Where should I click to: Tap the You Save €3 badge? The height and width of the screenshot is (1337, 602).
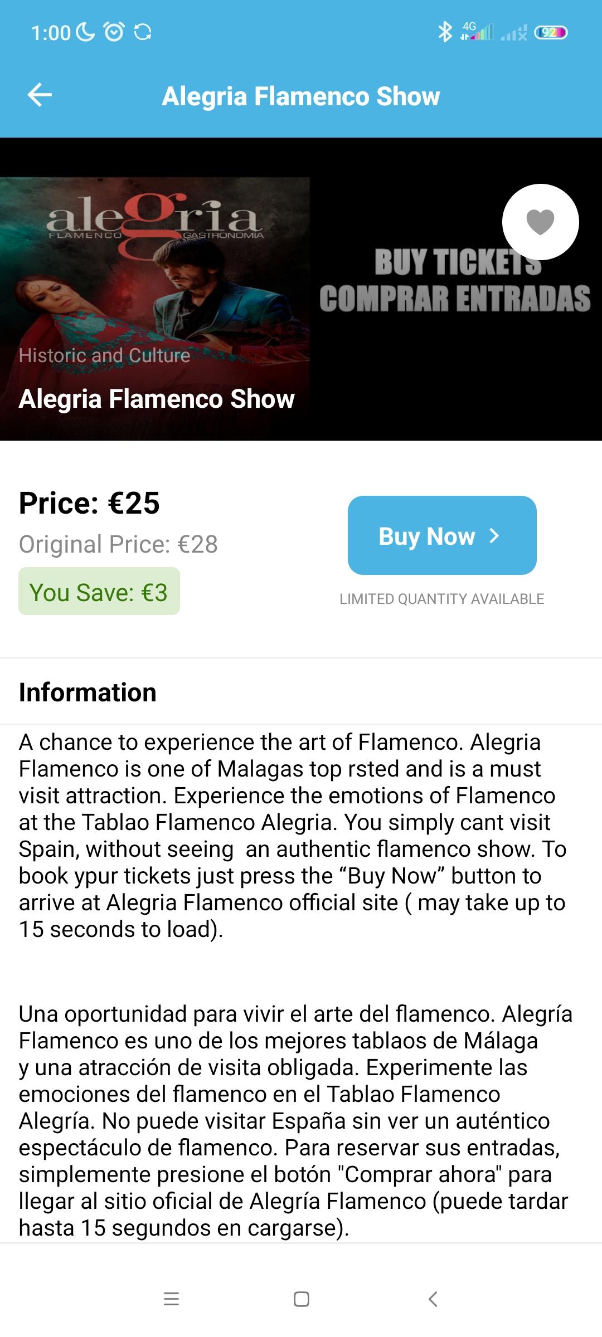click(x=99, y=592)
